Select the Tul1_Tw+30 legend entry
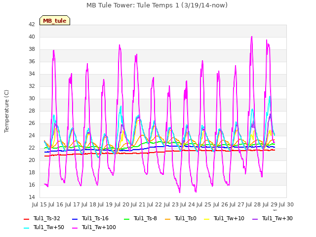The width and height of the screenshot is (316, 237). tap(273, 218)
